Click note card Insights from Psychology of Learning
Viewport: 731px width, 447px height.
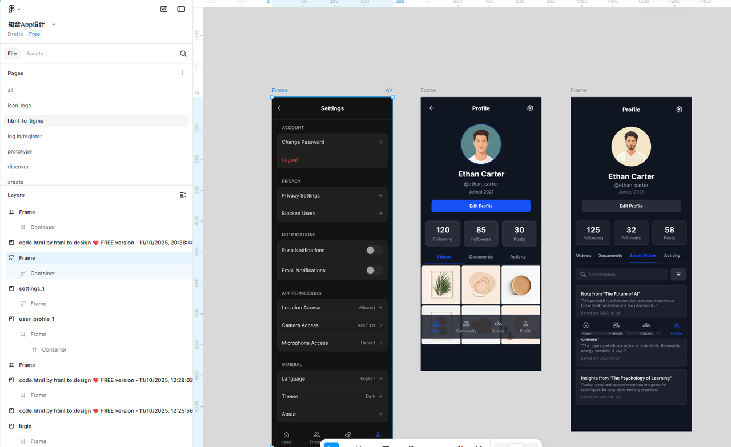coord(631,388)
